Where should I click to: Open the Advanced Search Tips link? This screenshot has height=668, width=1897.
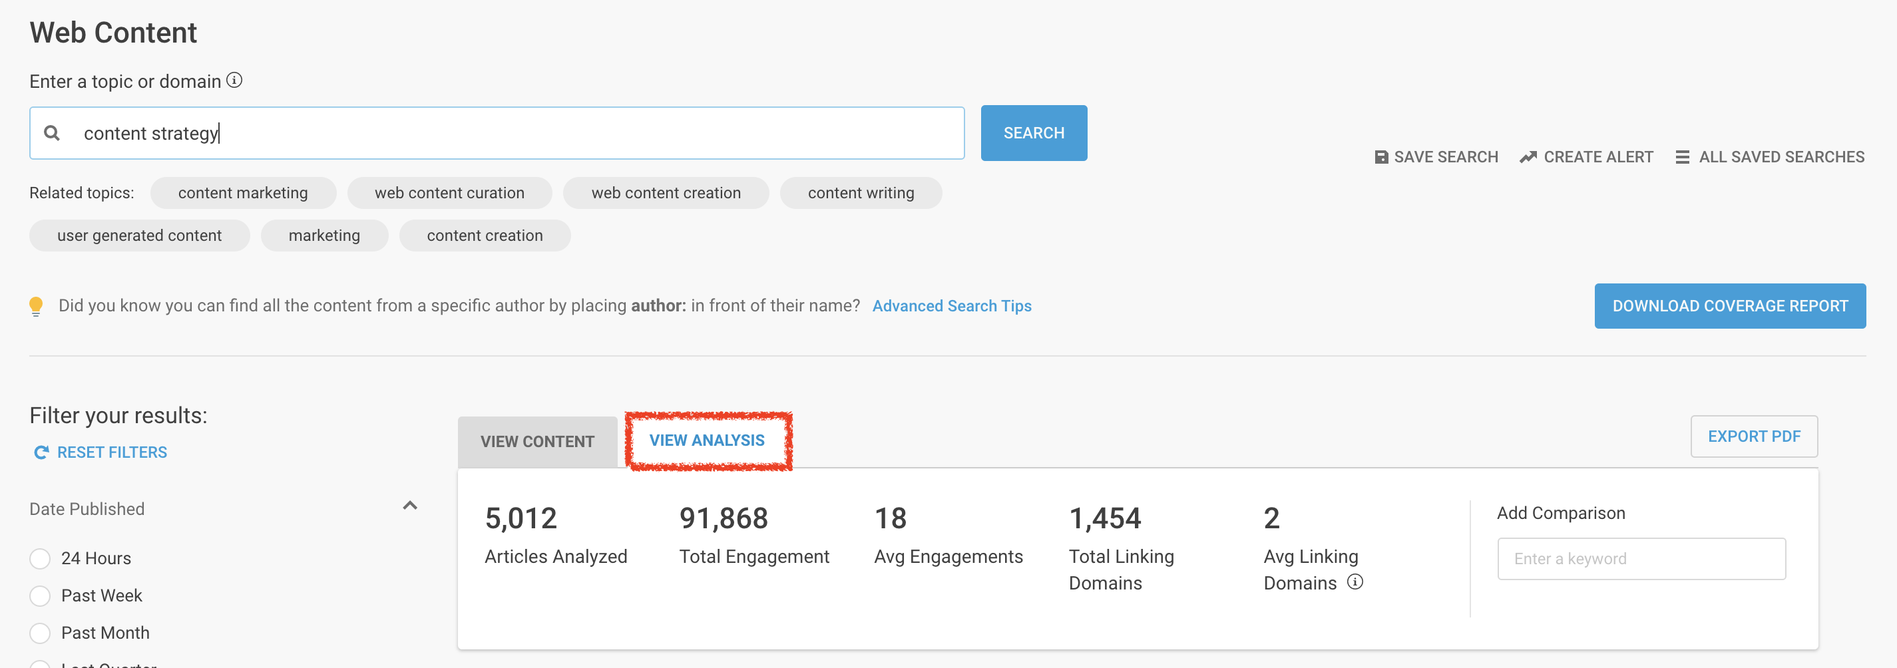[951, 305]
